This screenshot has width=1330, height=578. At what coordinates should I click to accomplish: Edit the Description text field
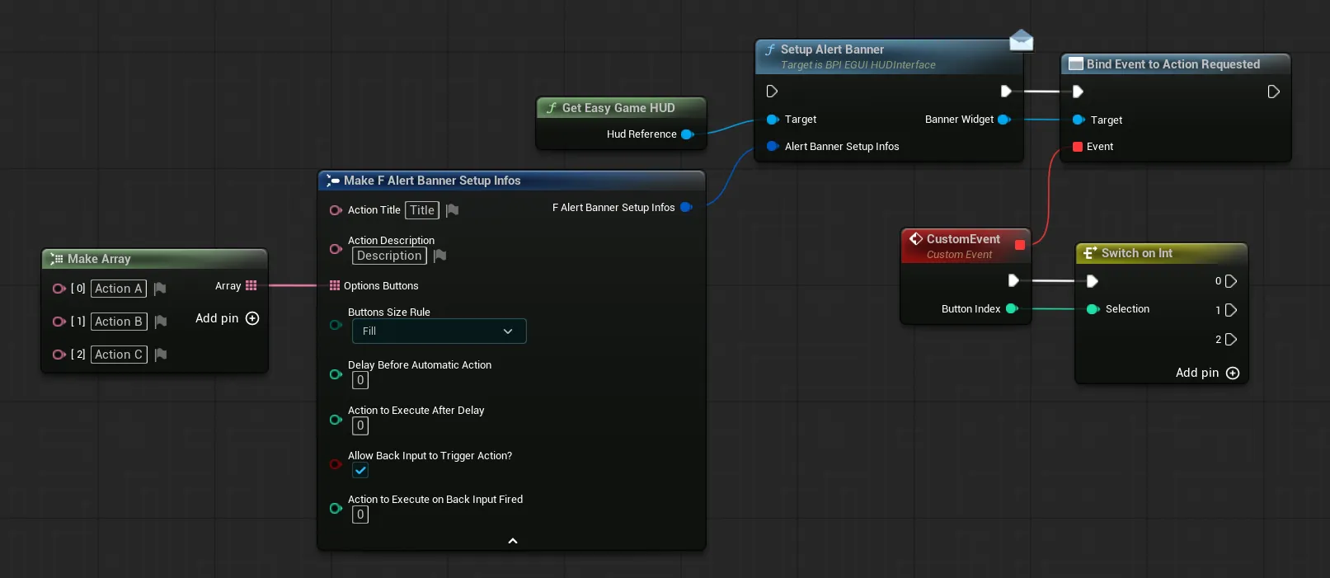click(x=389, y=256)
